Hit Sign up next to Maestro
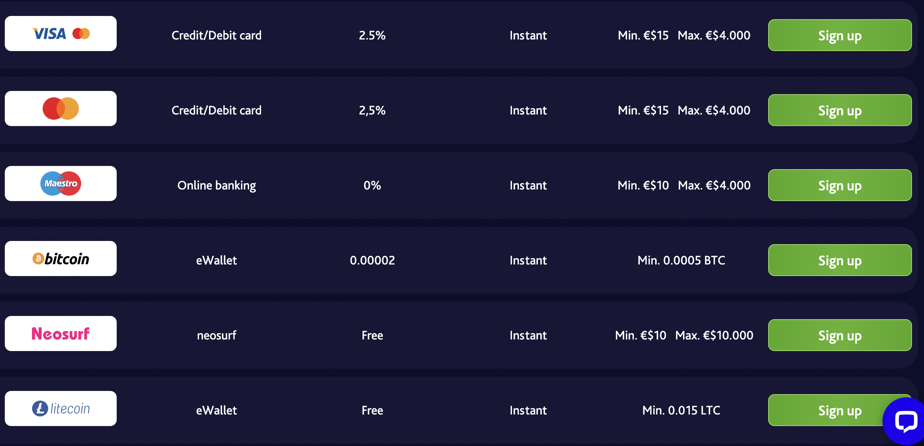 point(840,185)
